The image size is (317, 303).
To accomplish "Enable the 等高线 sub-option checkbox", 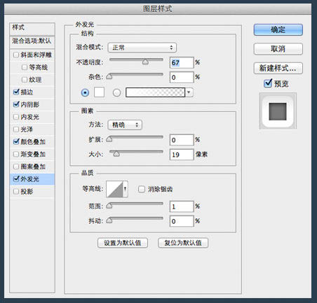I will pos(25,67).
